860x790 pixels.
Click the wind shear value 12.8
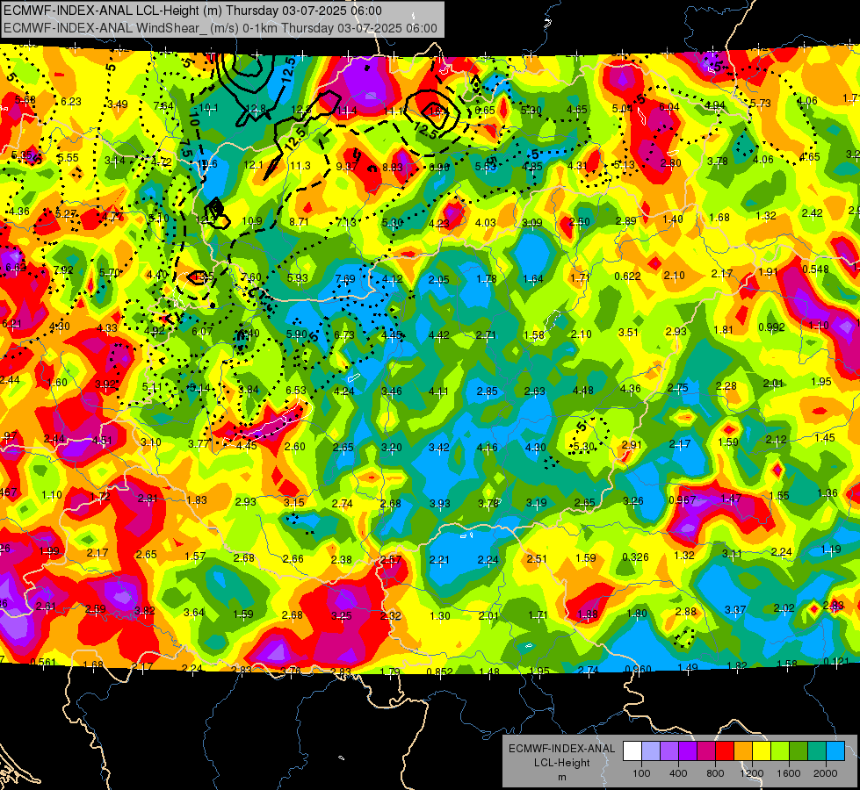coord(257,109)
